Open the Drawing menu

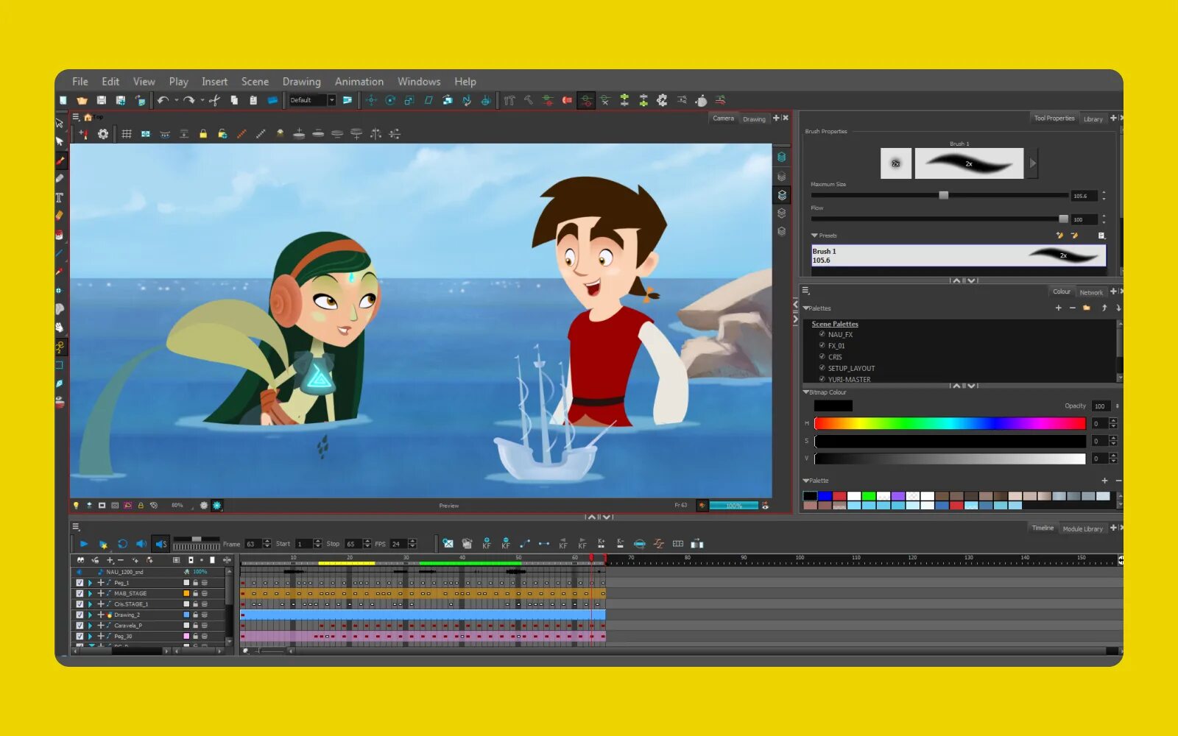(302, 82)
